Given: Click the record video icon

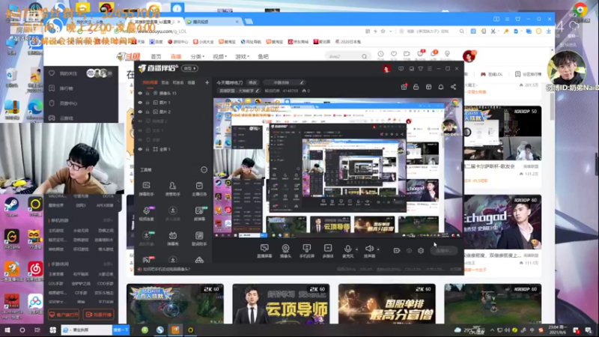Looking at the screenshot, I should click(397, 251).
